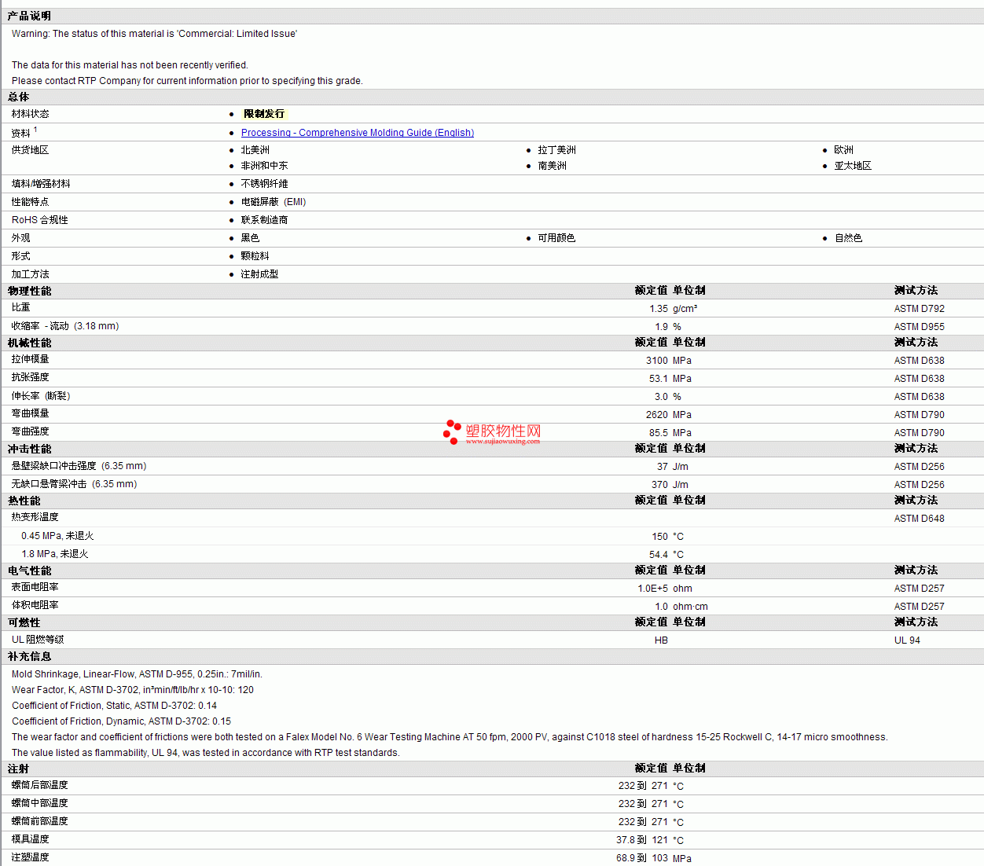The width and height of the screenshot is (984, 866).
Task: Click the '螺筒前部温度' row label
Action: tap(40, 821)
